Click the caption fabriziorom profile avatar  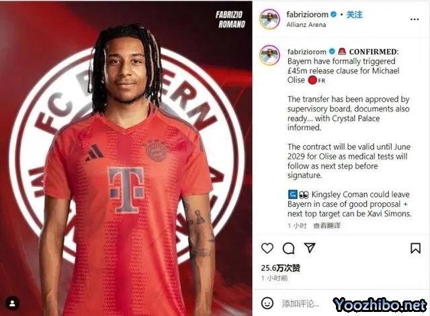[269, 55]
